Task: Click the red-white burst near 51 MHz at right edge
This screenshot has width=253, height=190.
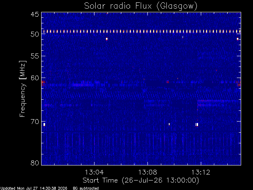Action: pos(238,39)
